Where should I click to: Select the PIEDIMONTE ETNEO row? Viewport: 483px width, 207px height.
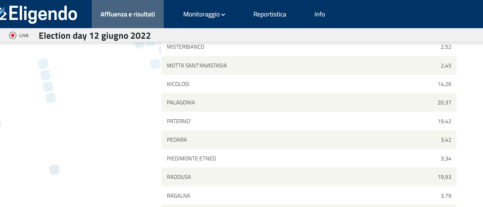pyautogui.click(x=308, y=158)
